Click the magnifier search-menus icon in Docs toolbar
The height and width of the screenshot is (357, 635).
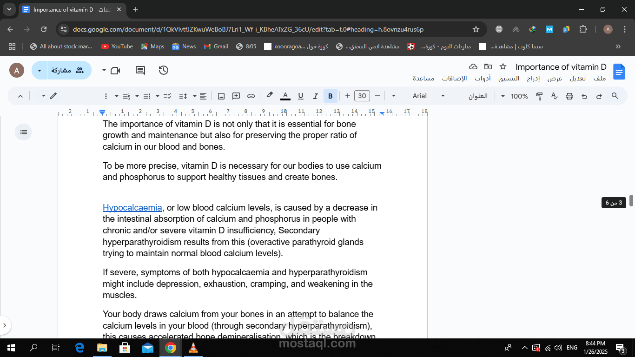click(x=615, y=96)
